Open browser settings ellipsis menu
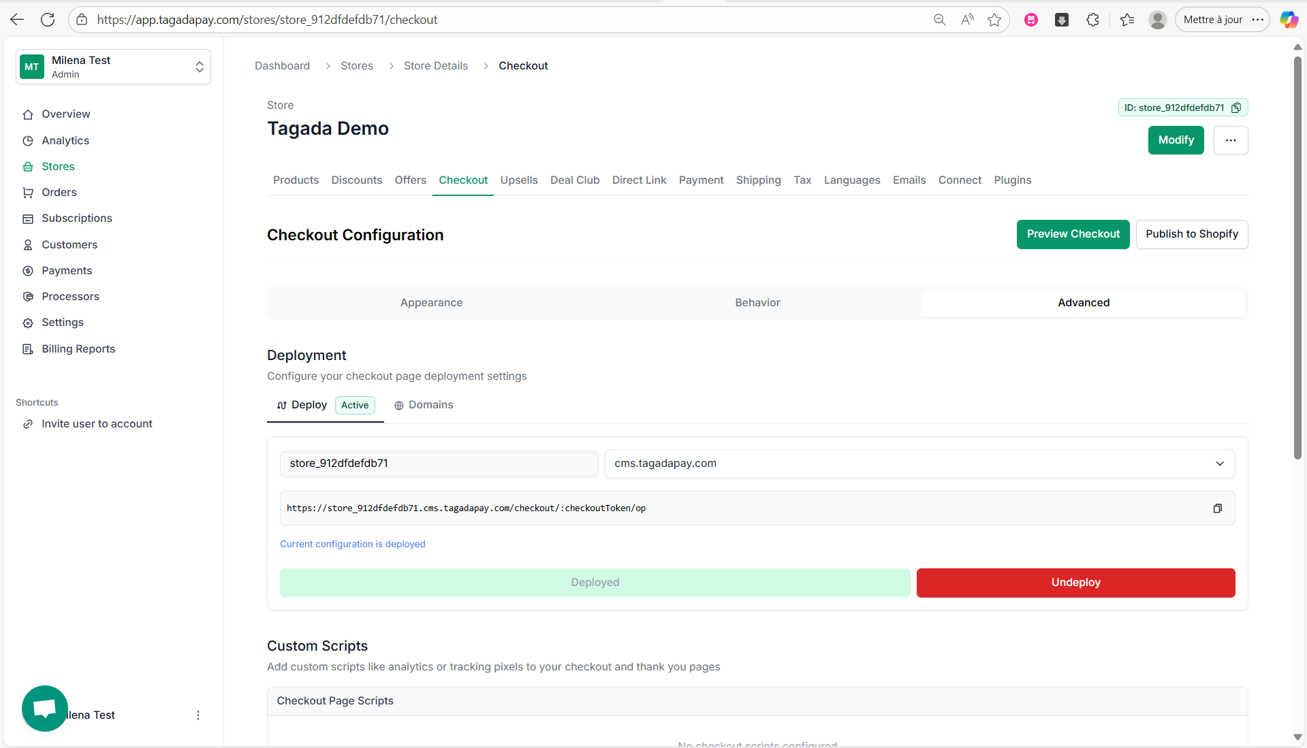The image size is (1307, 748). [x=1258, y=20]
